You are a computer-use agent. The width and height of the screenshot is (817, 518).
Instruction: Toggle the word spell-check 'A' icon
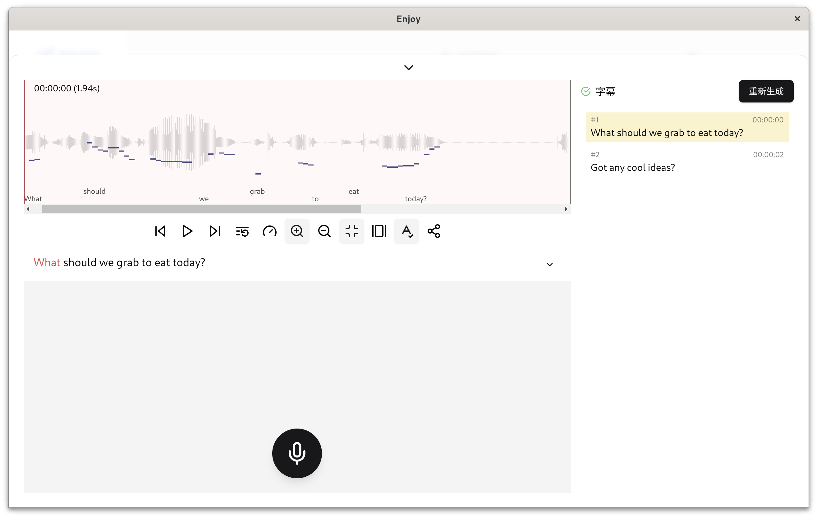[406, 231]
